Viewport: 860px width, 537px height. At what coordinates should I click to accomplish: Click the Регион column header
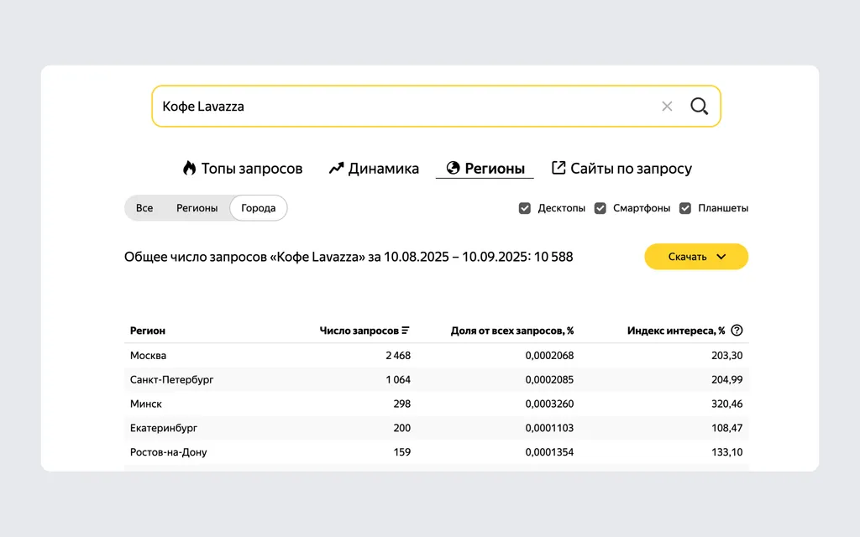pos(148,331)
